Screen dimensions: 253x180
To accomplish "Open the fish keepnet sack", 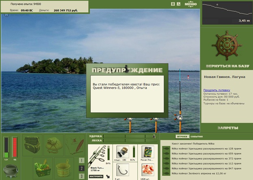I will [x=54, y=145].
